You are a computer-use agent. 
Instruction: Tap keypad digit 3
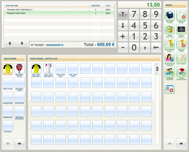click(156, 37)
